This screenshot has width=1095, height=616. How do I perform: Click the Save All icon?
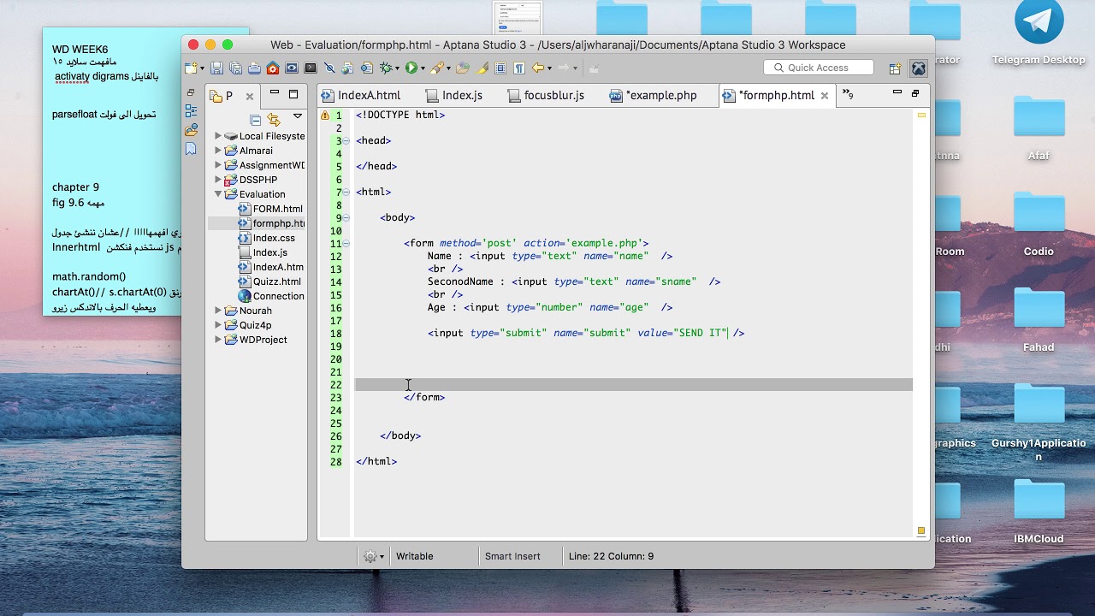click(x=235, y=68)
